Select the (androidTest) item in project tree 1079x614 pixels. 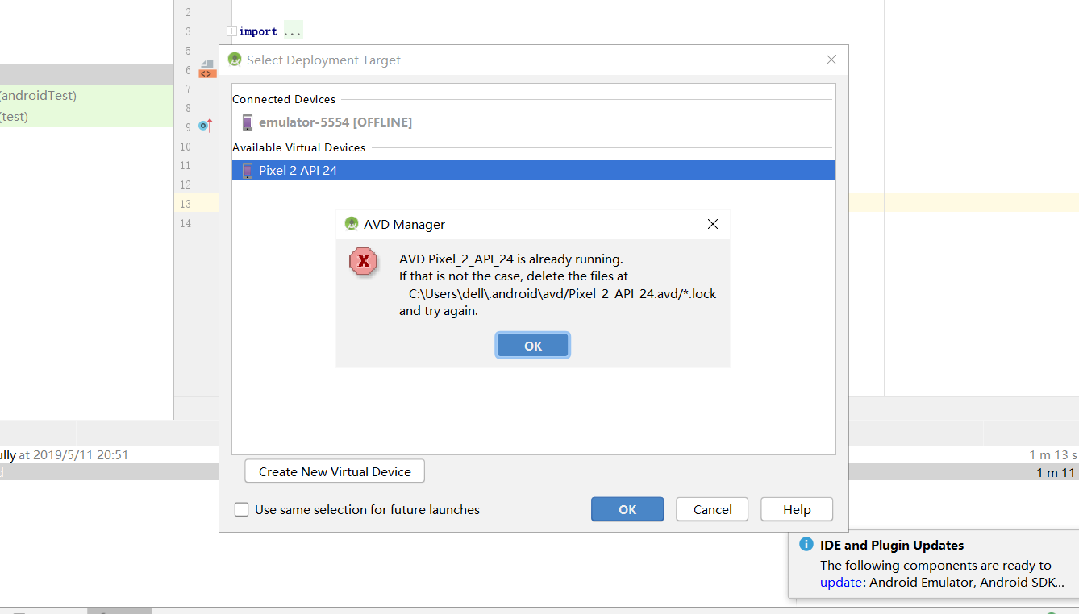click(x=39, y=96)
